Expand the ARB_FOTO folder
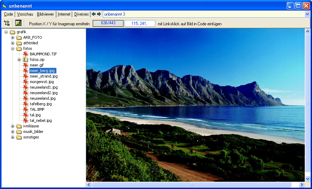This screenshot has height=189, width=312. pos(13,37)
